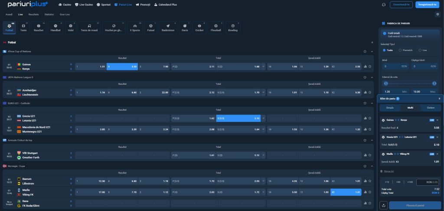This screenshot has width=444, height=211.
Task: Remove Grecia U21 selection from bet slip
Action: (x=437, y=137)
